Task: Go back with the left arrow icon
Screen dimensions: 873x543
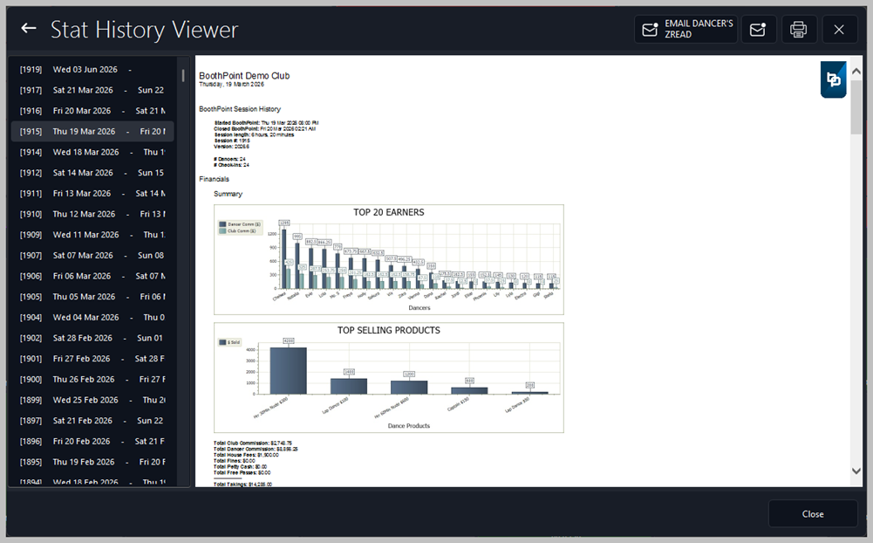Action: 29,29
